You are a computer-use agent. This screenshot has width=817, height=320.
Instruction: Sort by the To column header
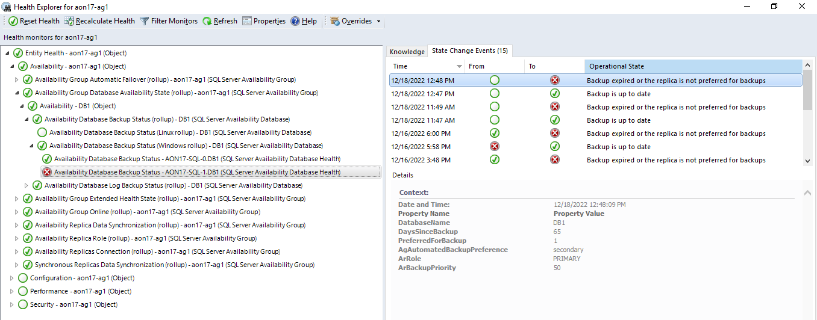pyautogui.click(x=554, y=66)
